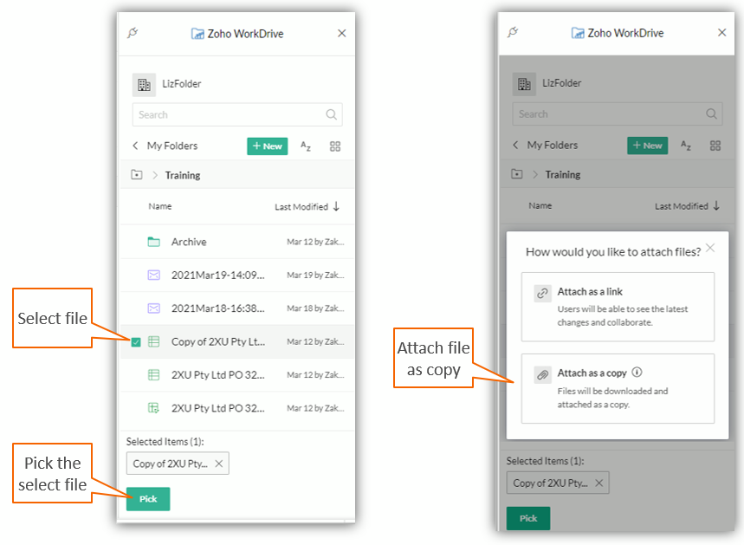This screenshot has height=545, width=744.
Task: Click mail icon of 2021Mar19-14:09 file
Action: (153, 275)
